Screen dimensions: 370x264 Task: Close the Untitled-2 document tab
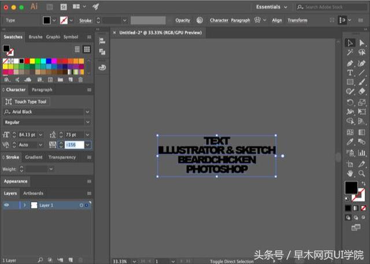point(114,33)
